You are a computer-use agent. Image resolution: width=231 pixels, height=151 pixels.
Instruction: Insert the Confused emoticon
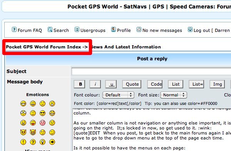click(33, 113)
